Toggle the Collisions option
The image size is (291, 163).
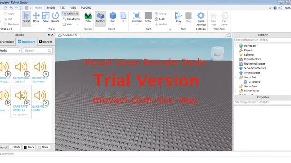pyautogui.click(x=70, y=14)
